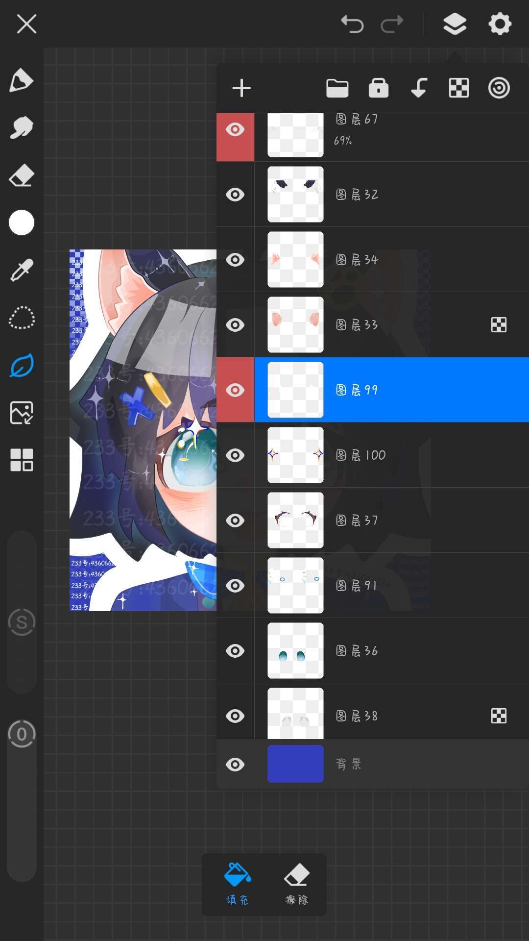Undo the last action
This screenshot has width=529, height=941.
[x=352, y=24]
